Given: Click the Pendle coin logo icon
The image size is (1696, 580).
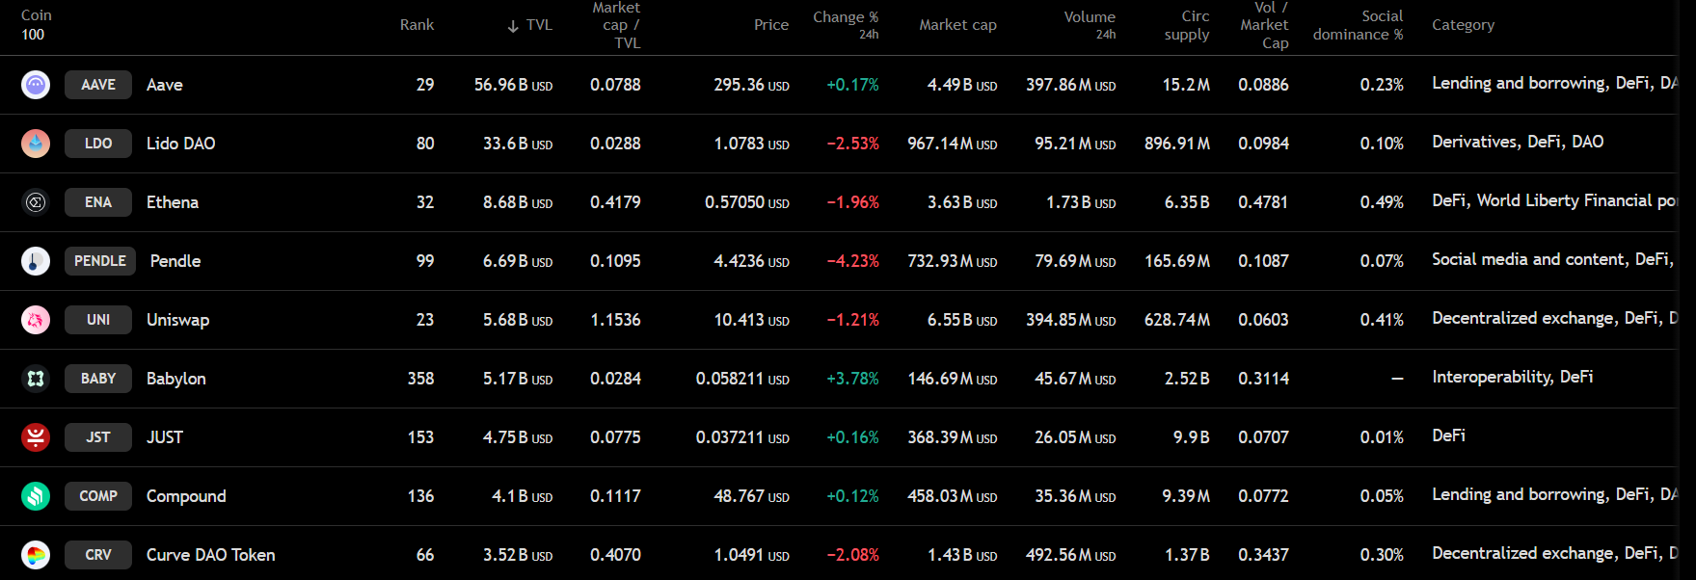Looking at the screenshot, I should click(x=36, y=261).
